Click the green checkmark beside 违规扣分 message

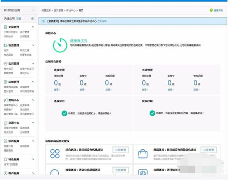coord(64,113)
